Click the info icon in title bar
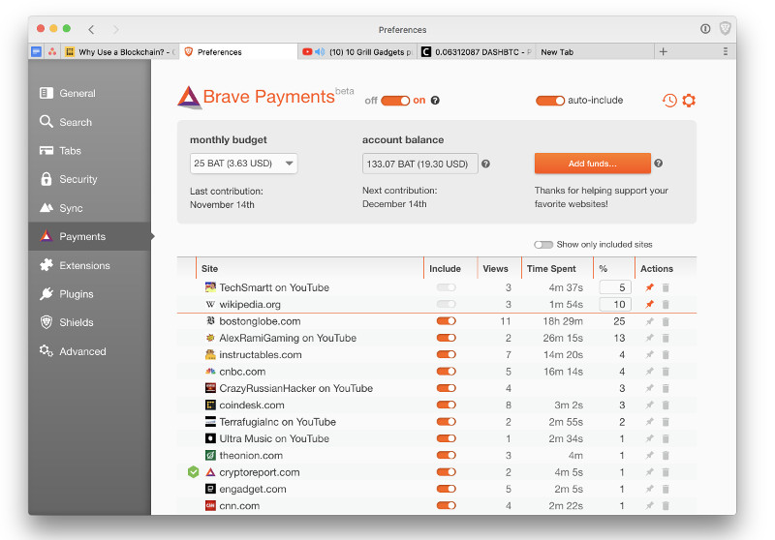775x540 pixels. point(705,29)
